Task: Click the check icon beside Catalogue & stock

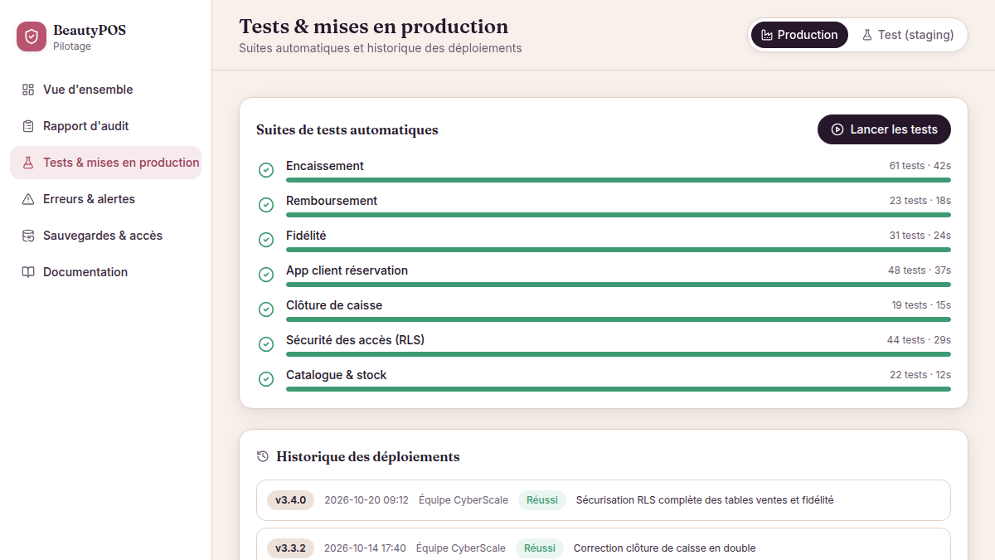Action: (x=266, y=379)
